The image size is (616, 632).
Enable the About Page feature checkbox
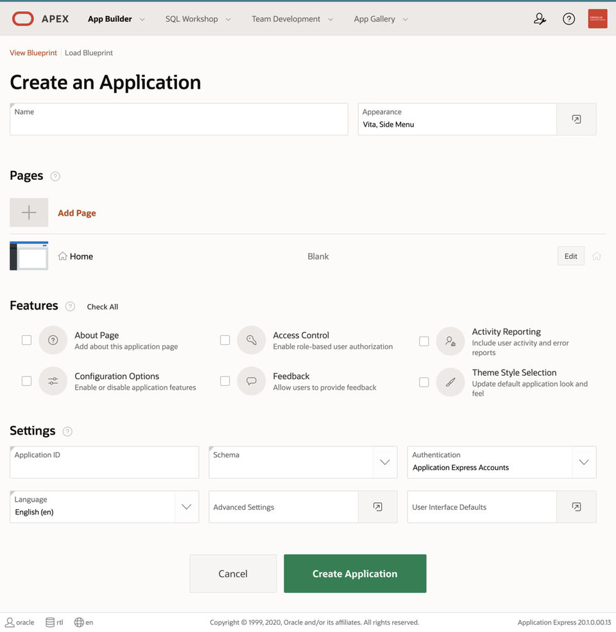(26, 340)
